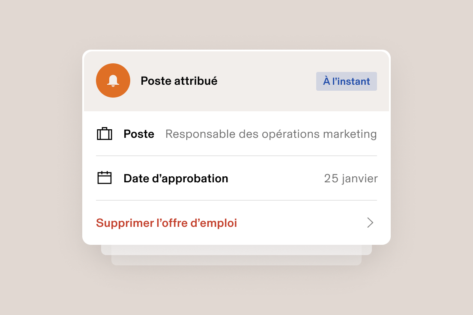Click the faded card stacked behind the notification

click(236, 256)
